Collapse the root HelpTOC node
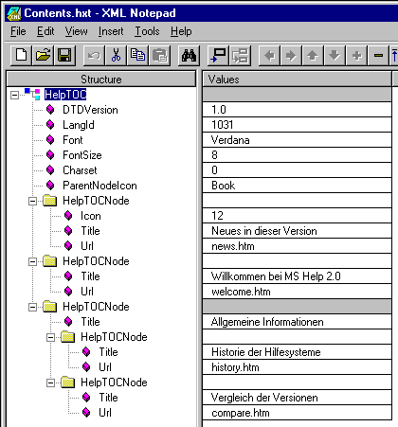This screenshot has height=427, width=398. (x=14, y=95)
